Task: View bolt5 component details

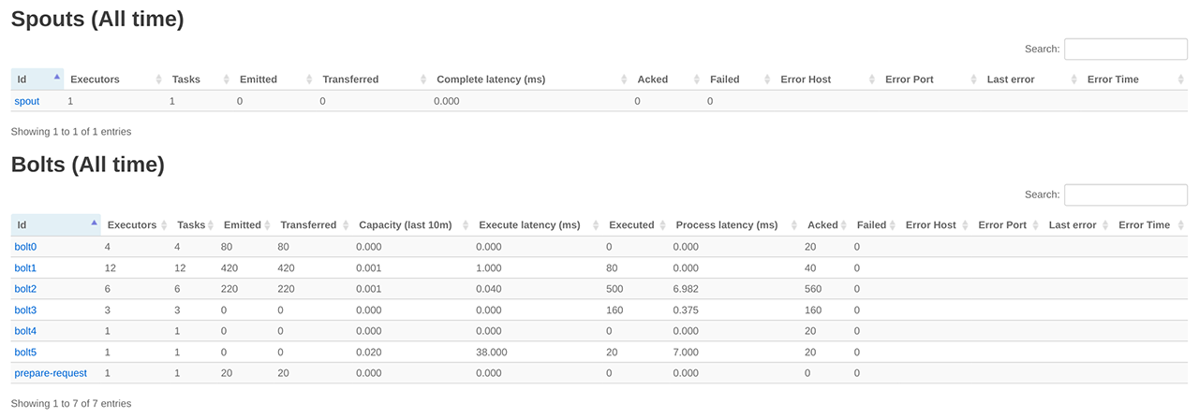Action: (25, 353)
